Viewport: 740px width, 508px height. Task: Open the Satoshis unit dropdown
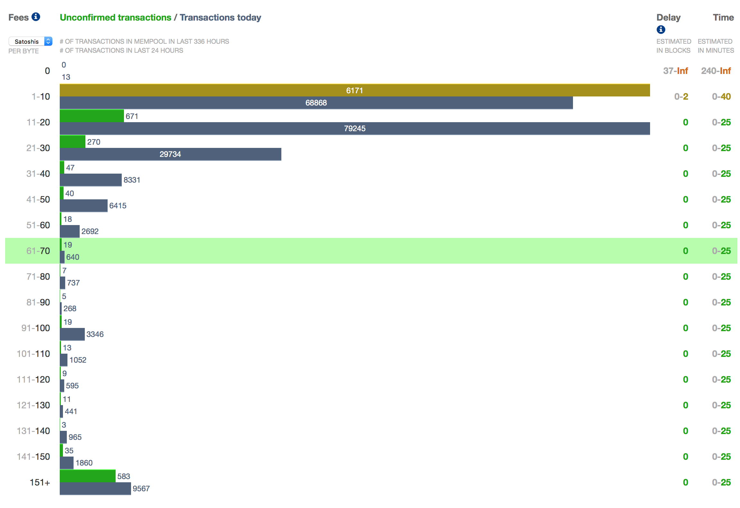31,41
